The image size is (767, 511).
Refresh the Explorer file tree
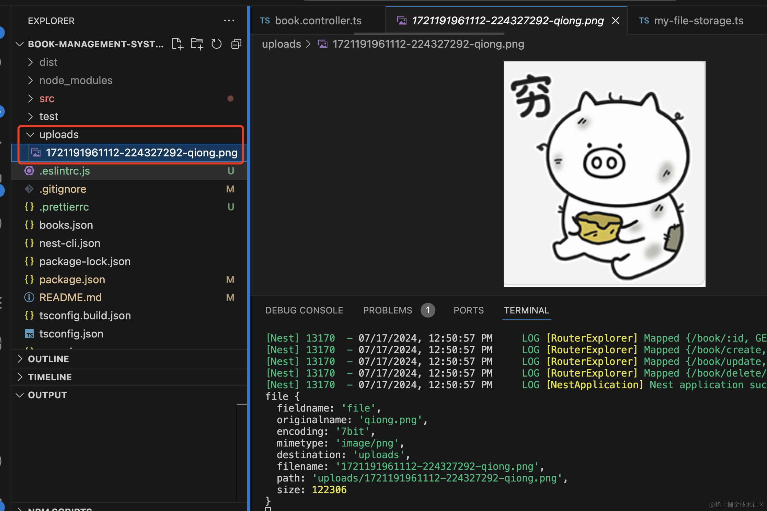(216, 44)
